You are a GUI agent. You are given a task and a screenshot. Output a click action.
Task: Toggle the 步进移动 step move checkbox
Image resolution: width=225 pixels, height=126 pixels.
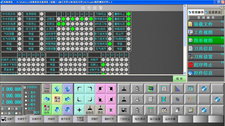[x=25, y=87]
